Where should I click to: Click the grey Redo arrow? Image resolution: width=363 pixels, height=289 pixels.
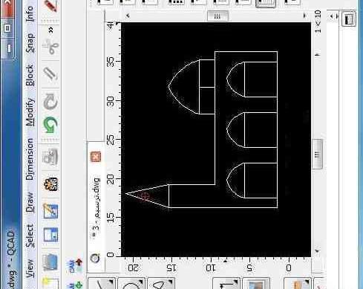pyautogui.click(x=50, y=102)
